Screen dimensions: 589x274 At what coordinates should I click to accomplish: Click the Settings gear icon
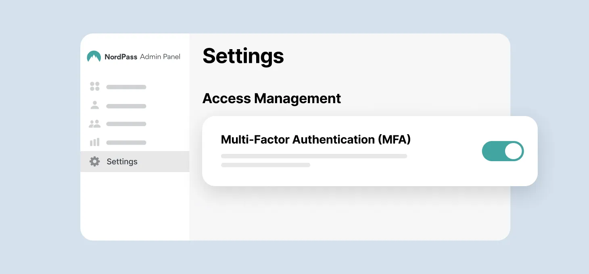click(94, 162)
